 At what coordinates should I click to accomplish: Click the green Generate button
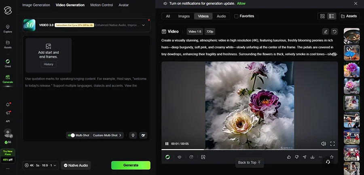[x=131, y=165]
